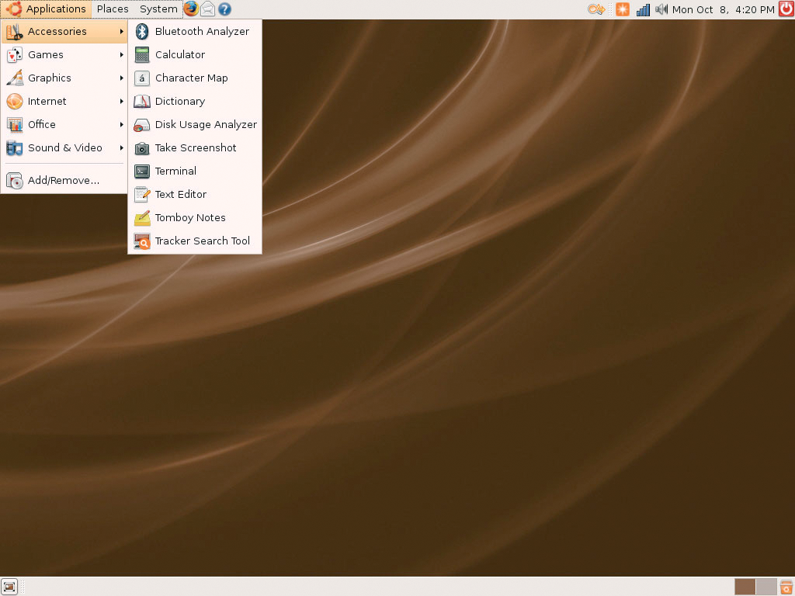Click the Games playing cards icon

click(15, 55)
